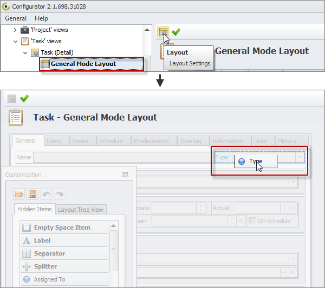The image size is (325, 288).
Task: Close the Customization panel with X icon
Action: click(125, 175)
